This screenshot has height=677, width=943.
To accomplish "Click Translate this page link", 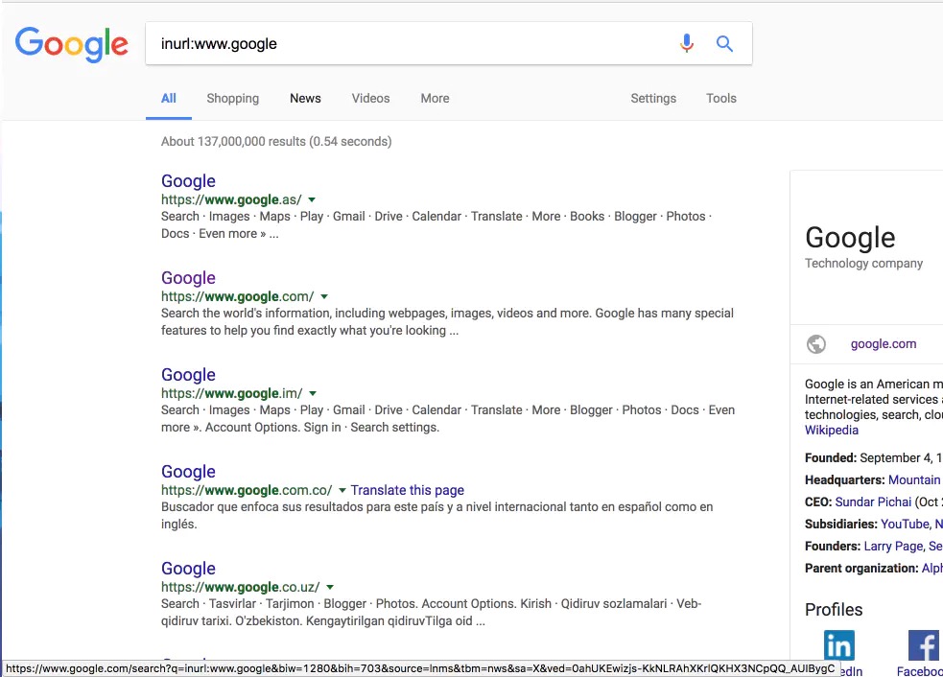I will (x=407, y=490).
